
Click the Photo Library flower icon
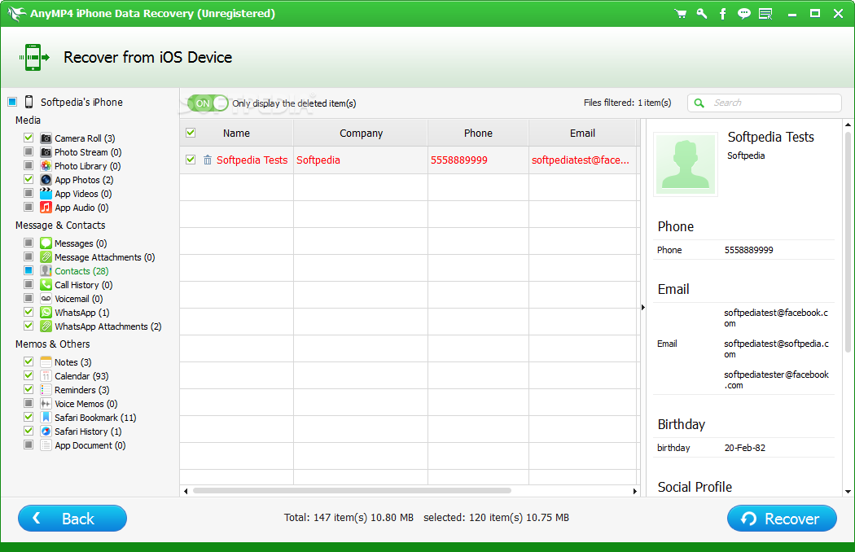pos(46,166)
